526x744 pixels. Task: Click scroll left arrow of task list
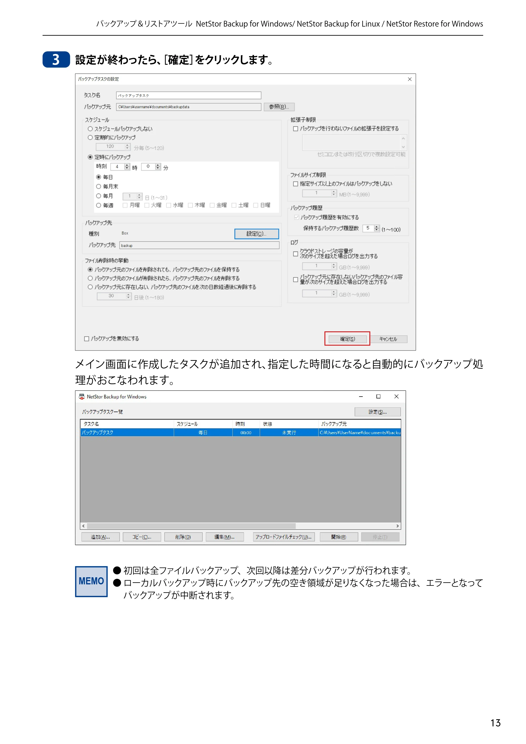84,526
